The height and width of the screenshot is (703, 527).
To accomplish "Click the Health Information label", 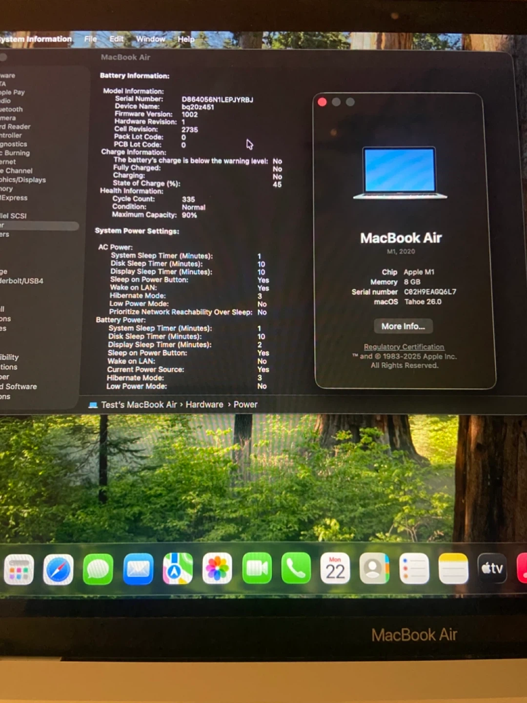I will click(132, 191).
